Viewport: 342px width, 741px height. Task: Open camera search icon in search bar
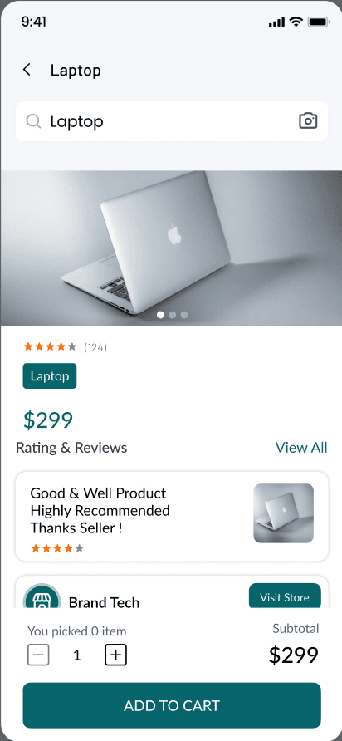tap(308, 121)
